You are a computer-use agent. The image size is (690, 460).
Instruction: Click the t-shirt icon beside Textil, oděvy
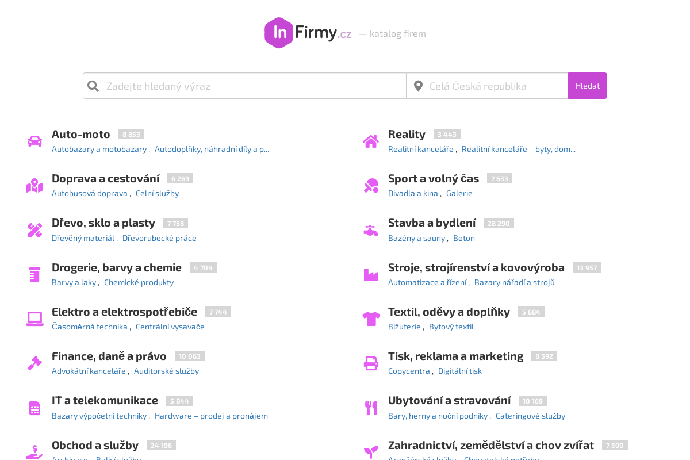coord(371,319)
